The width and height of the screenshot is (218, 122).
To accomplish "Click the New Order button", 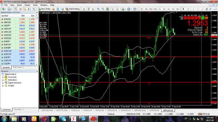I will tap(44, 9).
